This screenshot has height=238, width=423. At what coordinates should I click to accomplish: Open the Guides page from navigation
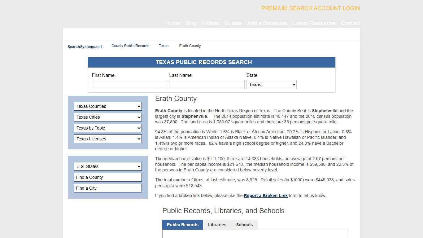(x=233, y=23)
